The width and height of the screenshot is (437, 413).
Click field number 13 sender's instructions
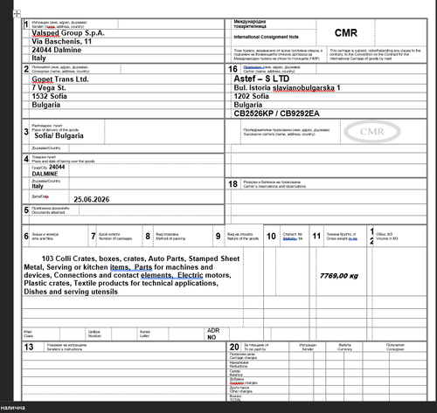click(29, 347)
